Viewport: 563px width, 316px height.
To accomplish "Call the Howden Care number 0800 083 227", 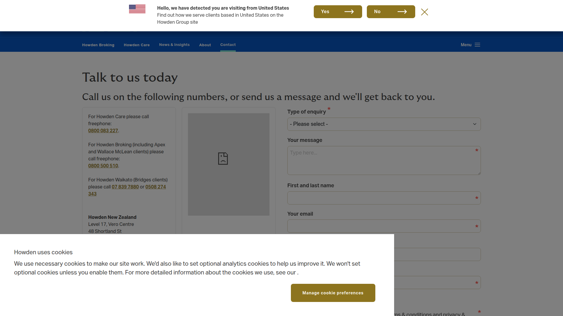I will point(103,130).
